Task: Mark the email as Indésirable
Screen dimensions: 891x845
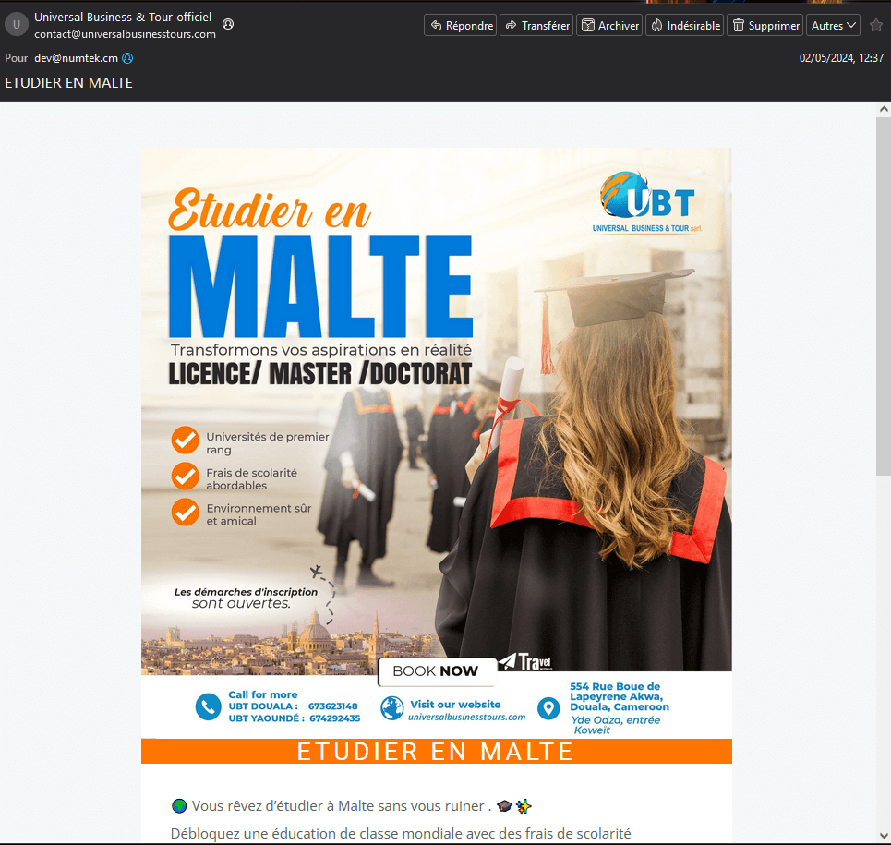Action: click(684, 25)
